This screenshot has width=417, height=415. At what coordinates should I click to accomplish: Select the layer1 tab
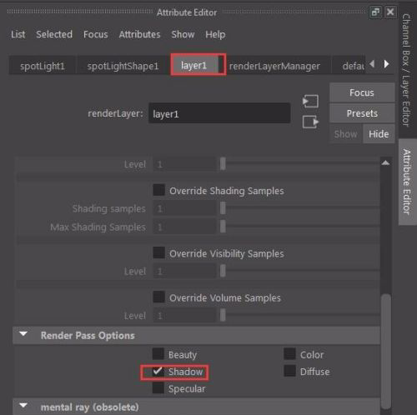[193, 65]
